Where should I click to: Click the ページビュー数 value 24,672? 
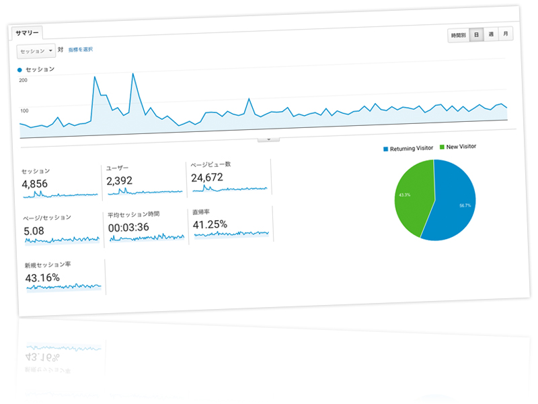tap(207, 178)
